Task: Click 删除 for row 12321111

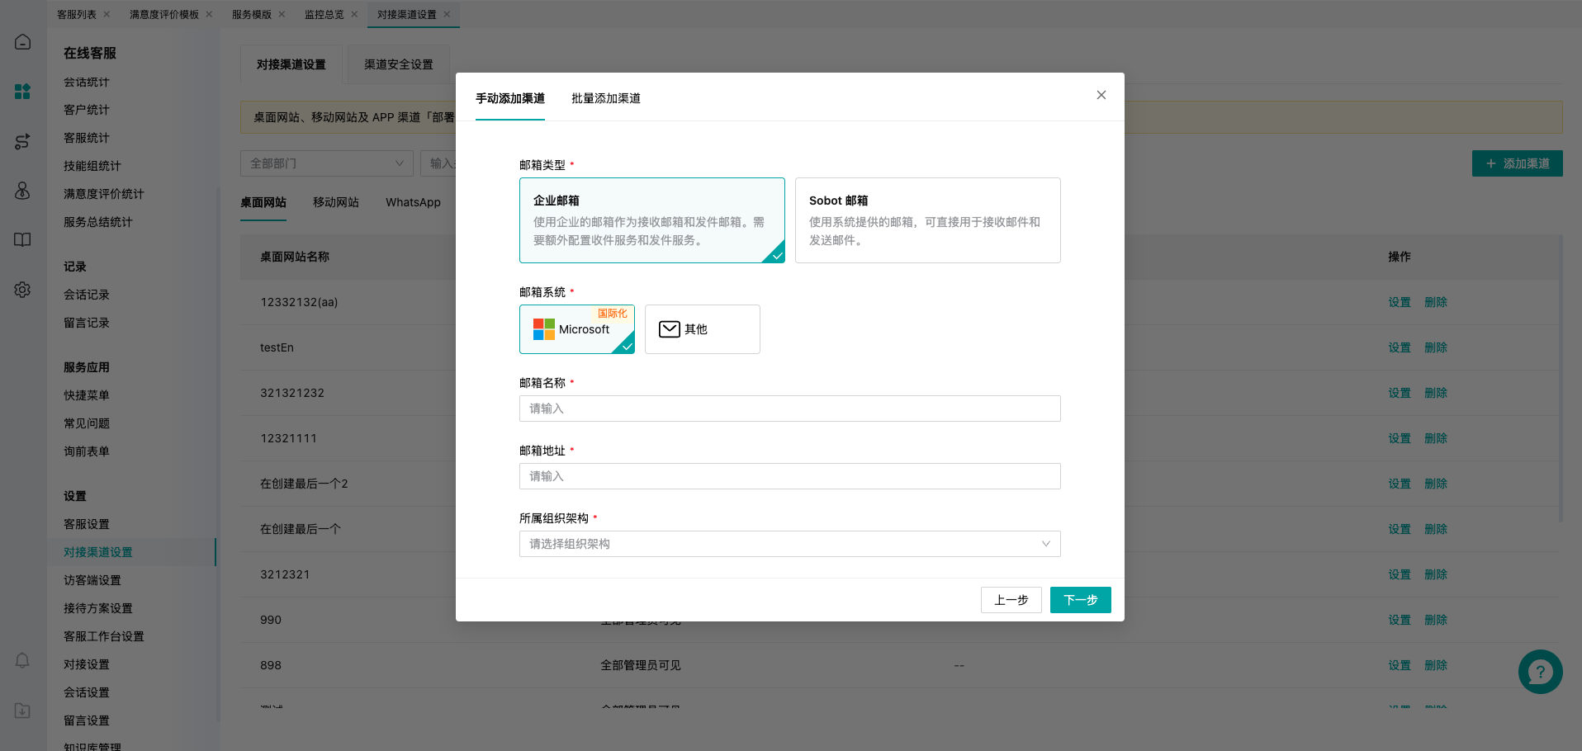Action: pyautogui.click(x=1436, y=438)
